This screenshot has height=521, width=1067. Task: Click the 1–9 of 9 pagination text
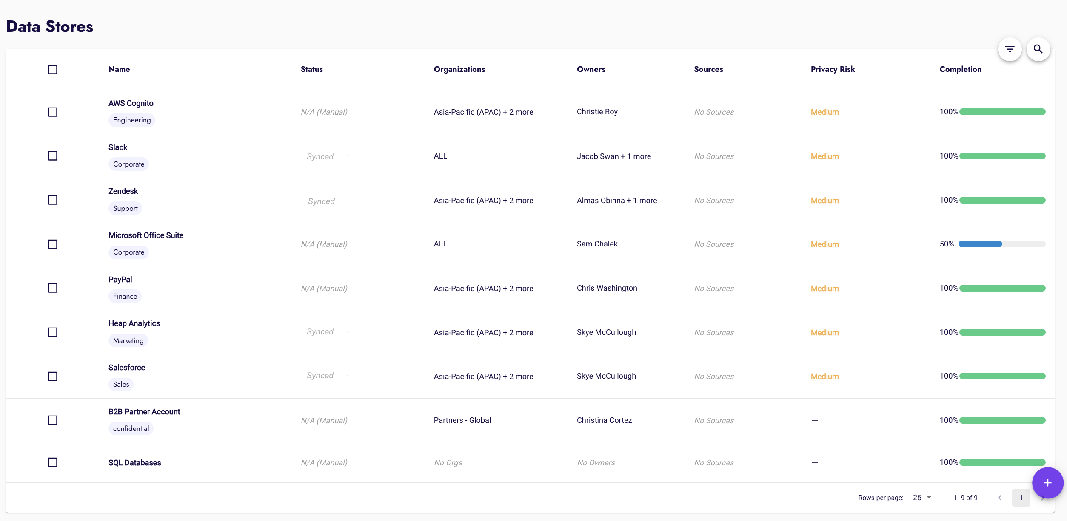[x=965, y=498]
